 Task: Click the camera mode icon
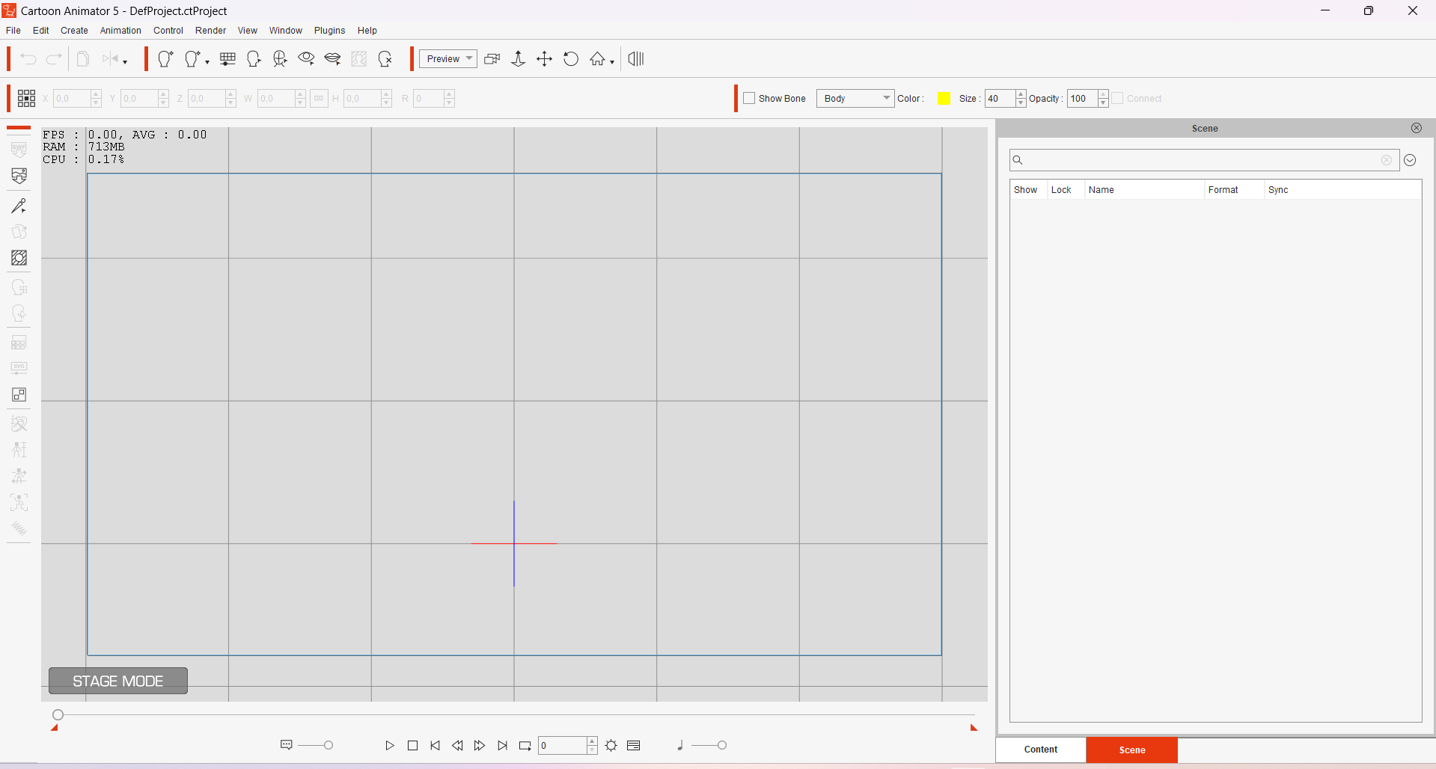point(492,59)
